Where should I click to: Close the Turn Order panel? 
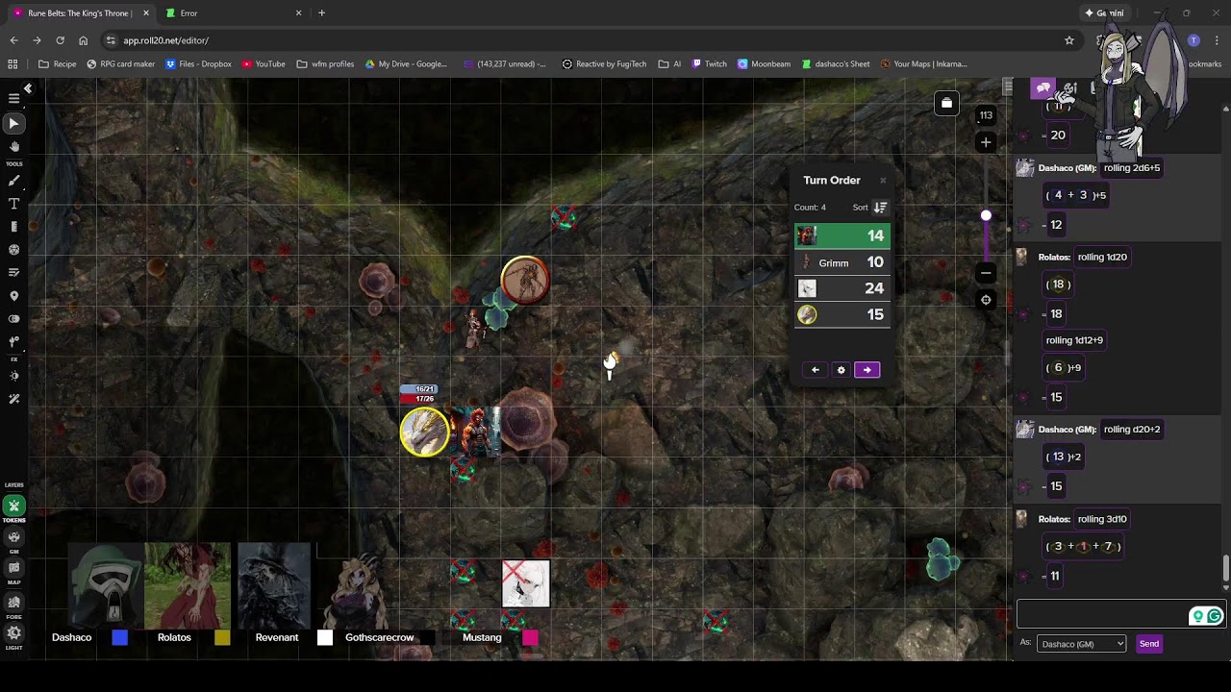coord(883,181)
